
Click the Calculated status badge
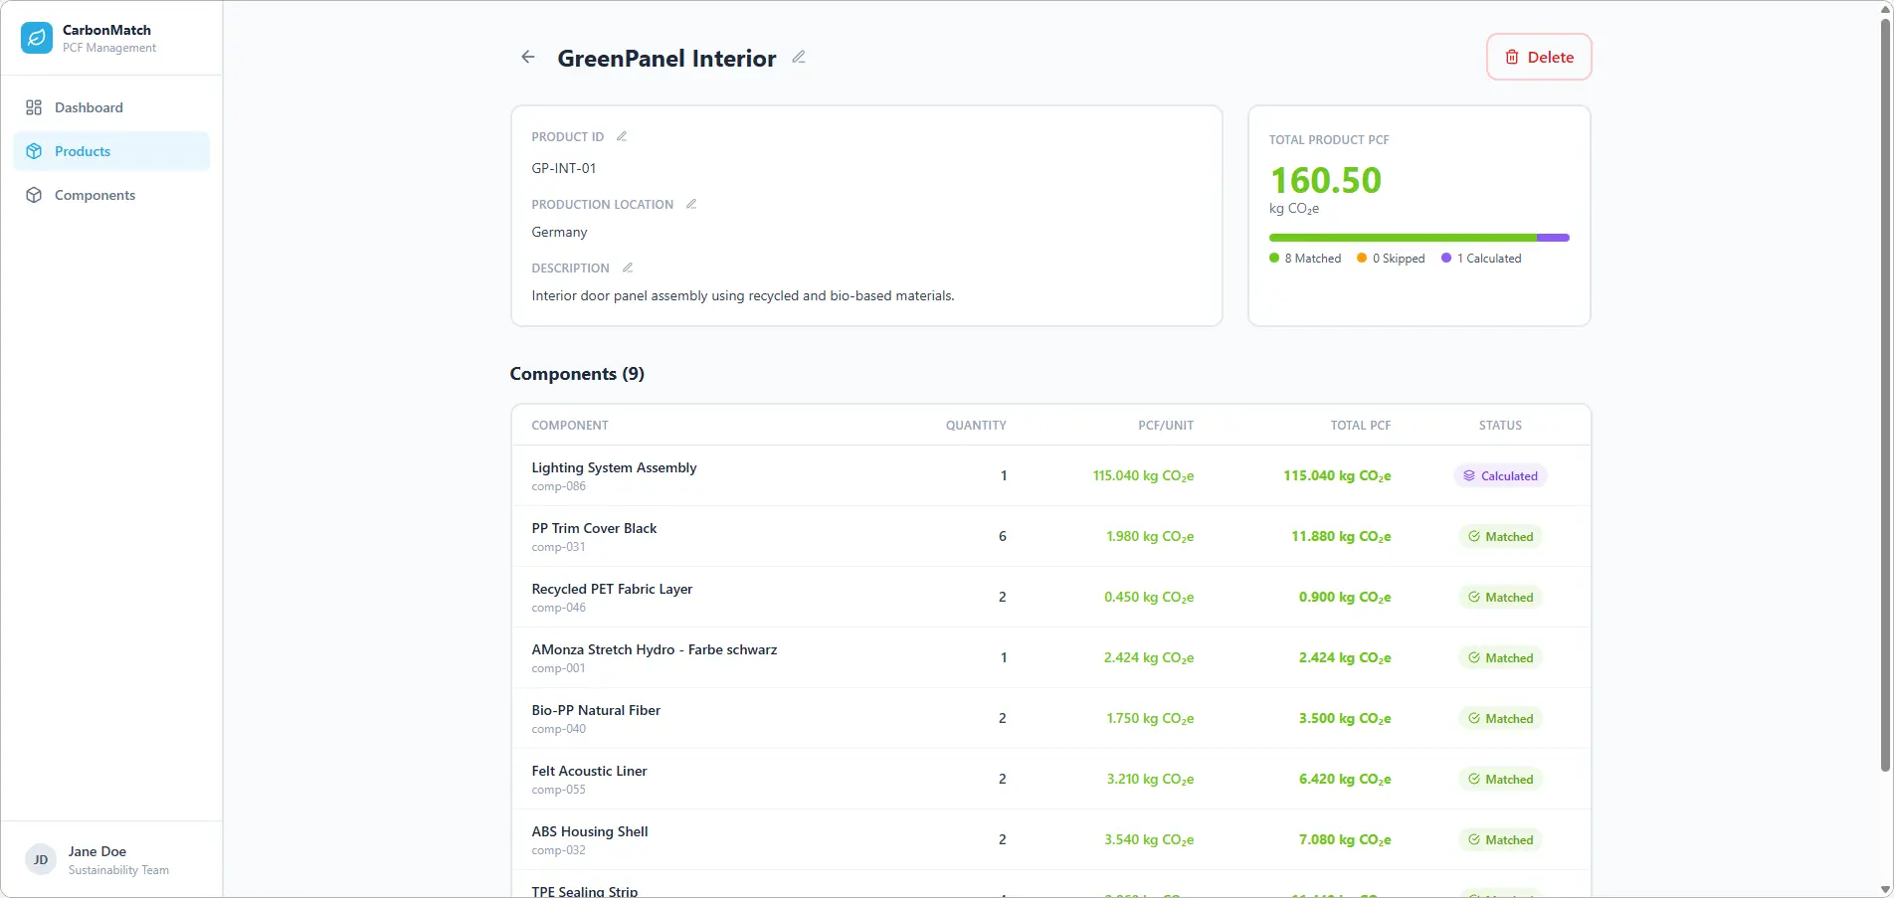pos(1500,476)
